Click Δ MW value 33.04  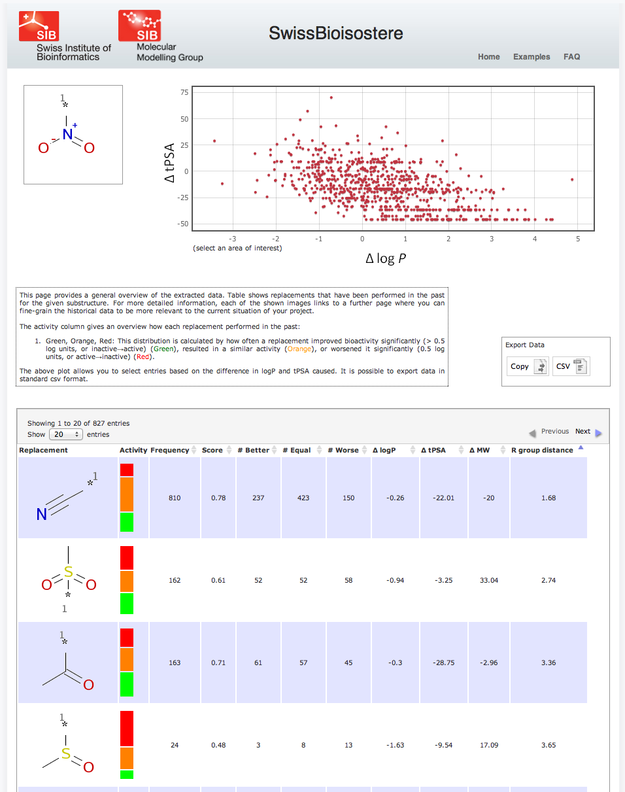coord(489,580)
